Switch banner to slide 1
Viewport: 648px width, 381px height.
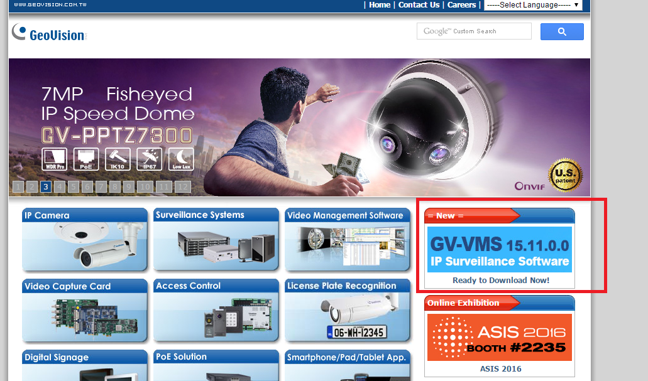(x=18, y=186)
